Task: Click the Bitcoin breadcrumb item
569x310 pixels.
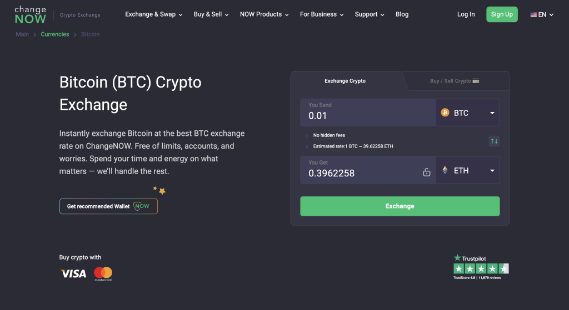Action: 91,34
